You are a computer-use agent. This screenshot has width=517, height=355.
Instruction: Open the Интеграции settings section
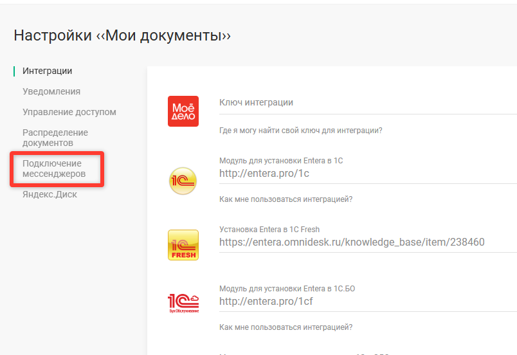pyautogui.click(x=47, y=71)
